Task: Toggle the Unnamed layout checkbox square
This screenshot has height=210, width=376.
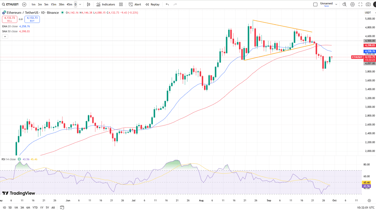Action: tap(315, 4)
